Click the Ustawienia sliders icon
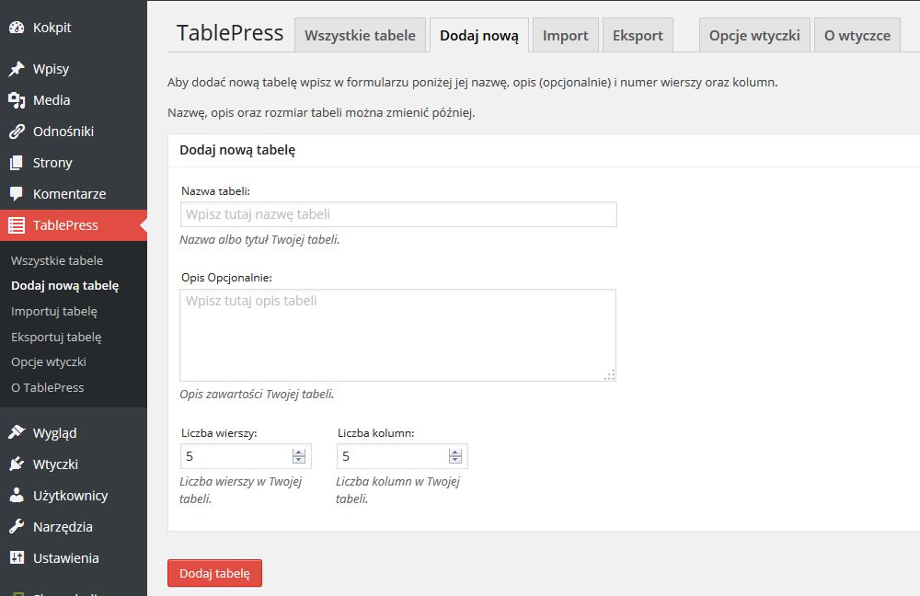The image size is (920, 596). [x=17, y=558]
